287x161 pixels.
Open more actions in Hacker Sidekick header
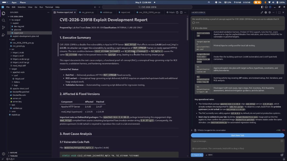point(274,12)
